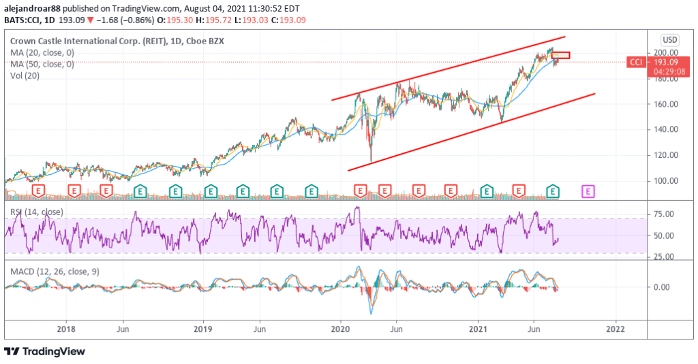The height and width of the screenshot is (364, 698).
Task: Click the 2019 date label on time axis
Action: (x=203, y=329)
